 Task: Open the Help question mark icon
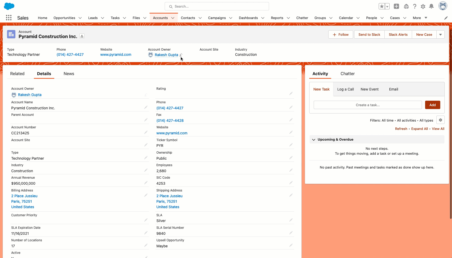415,6
